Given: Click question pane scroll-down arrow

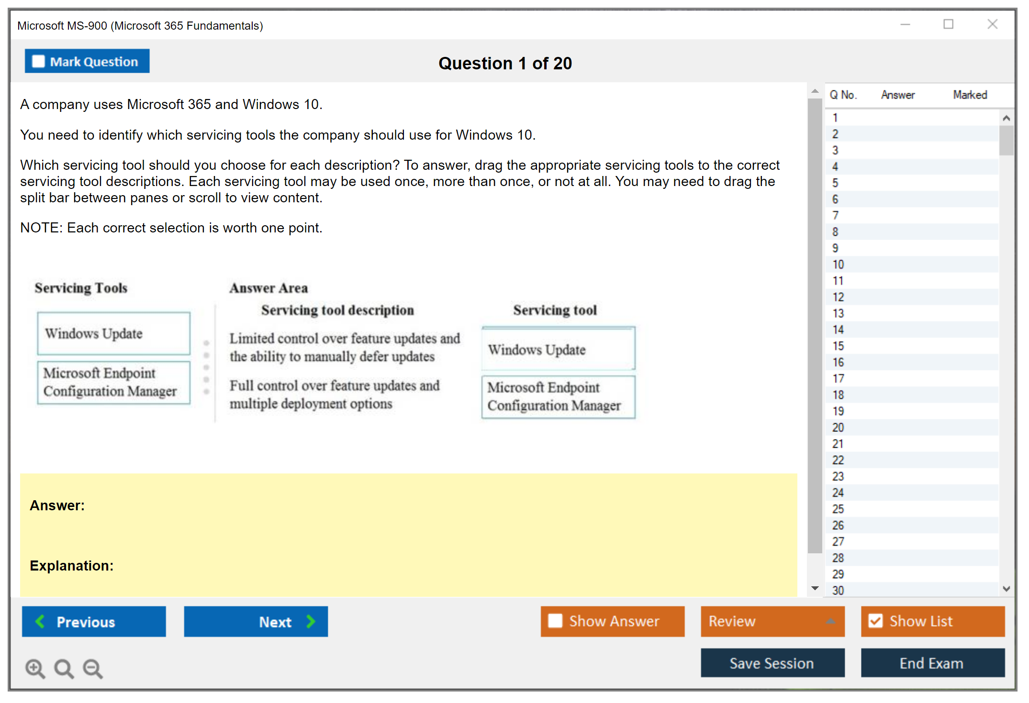Looking at the screenshot, I should 815,588.
